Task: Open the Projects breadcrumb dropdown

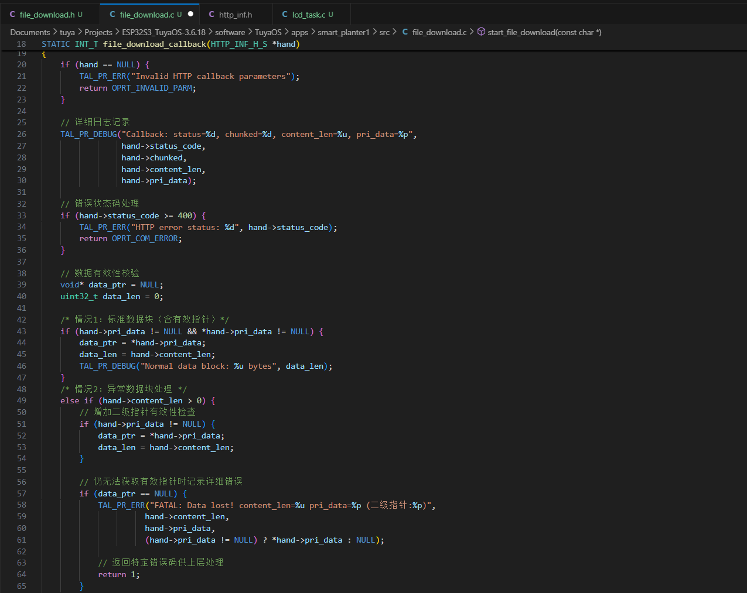Action: coord(98,32)
